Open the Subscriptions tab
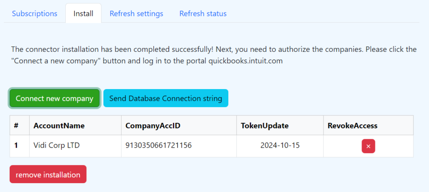The height and width of the screenshot is (192, 429). pyautogui.click(x=34, y=13)
